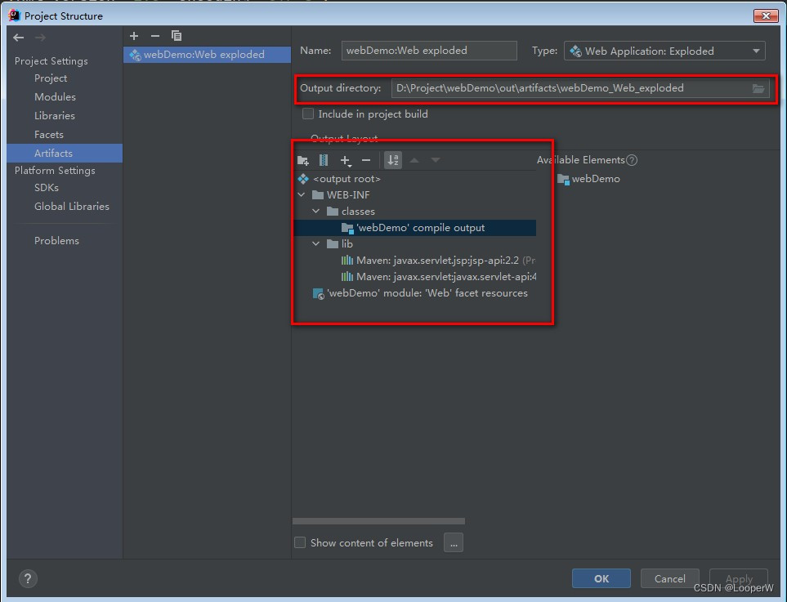Move element up in output layout
Screen dimensions: 787x602
(414, 160)
